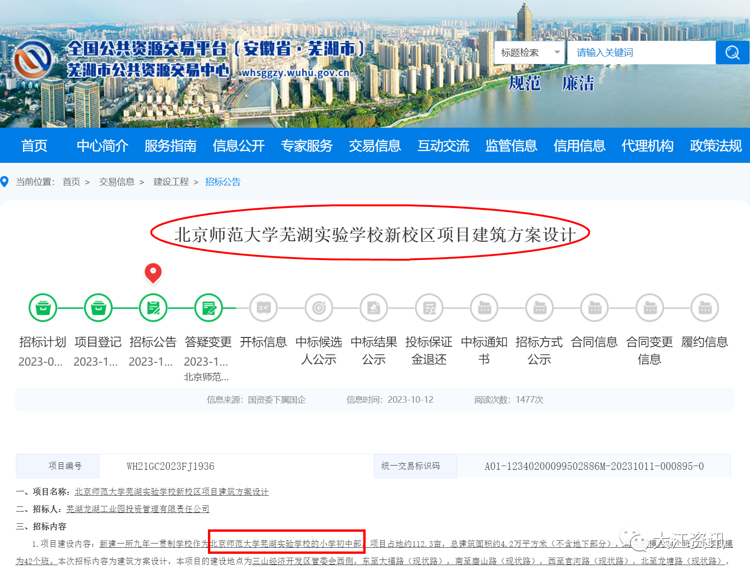Focus the 请输入关键词 search field
Screen dimensions: 750x574
(x=641, y=53)
